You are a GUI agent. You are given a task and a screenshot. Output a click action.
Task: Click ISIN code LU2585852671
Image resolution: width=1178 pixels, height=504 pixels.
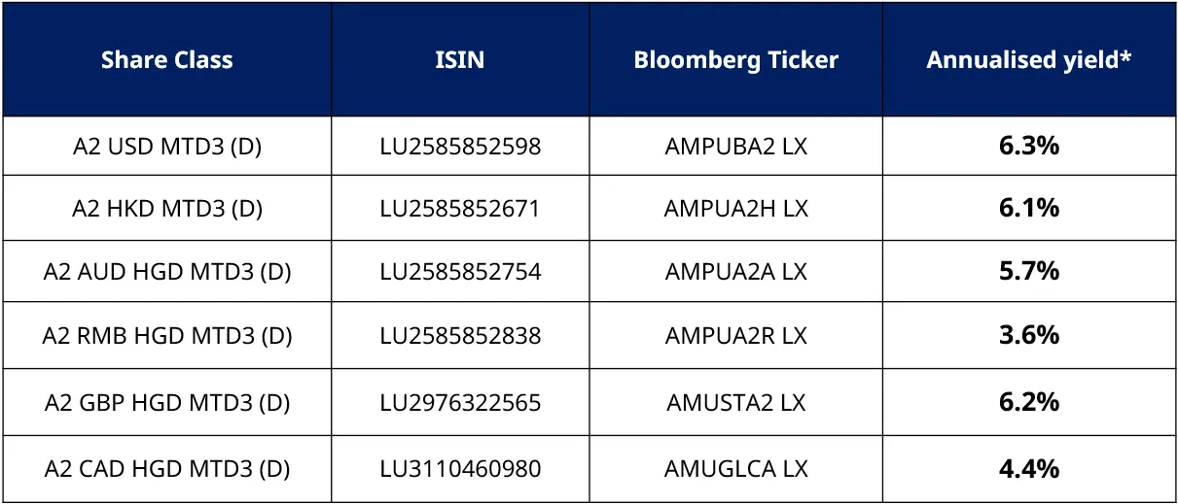(x=460, y=208)
